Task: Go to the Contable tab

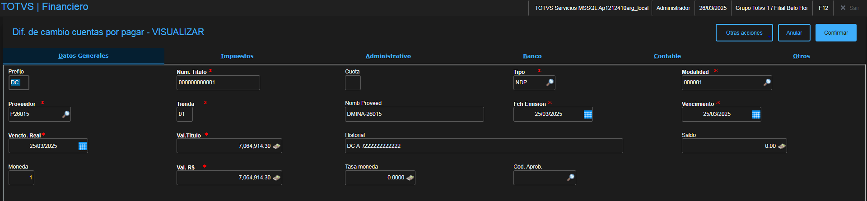Action: pos(667,56)
